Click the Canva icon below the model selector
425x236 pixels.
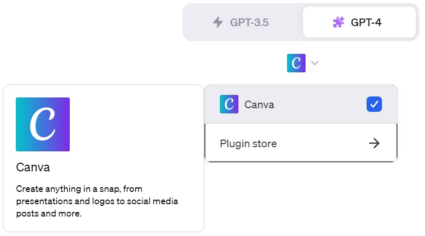[296, 63]
